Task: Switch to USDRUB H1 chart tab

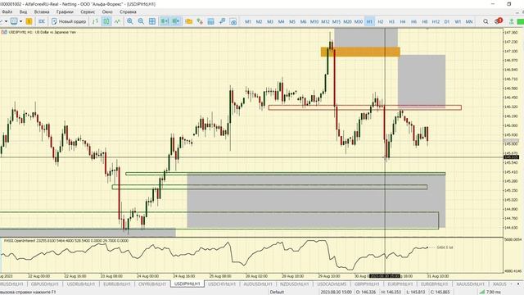Action: pyautogui.click(x=80, y=284)
